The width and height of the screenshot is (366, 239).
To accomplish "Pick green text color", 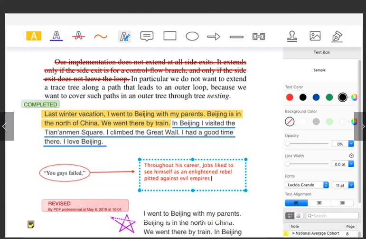I will 329,97.
